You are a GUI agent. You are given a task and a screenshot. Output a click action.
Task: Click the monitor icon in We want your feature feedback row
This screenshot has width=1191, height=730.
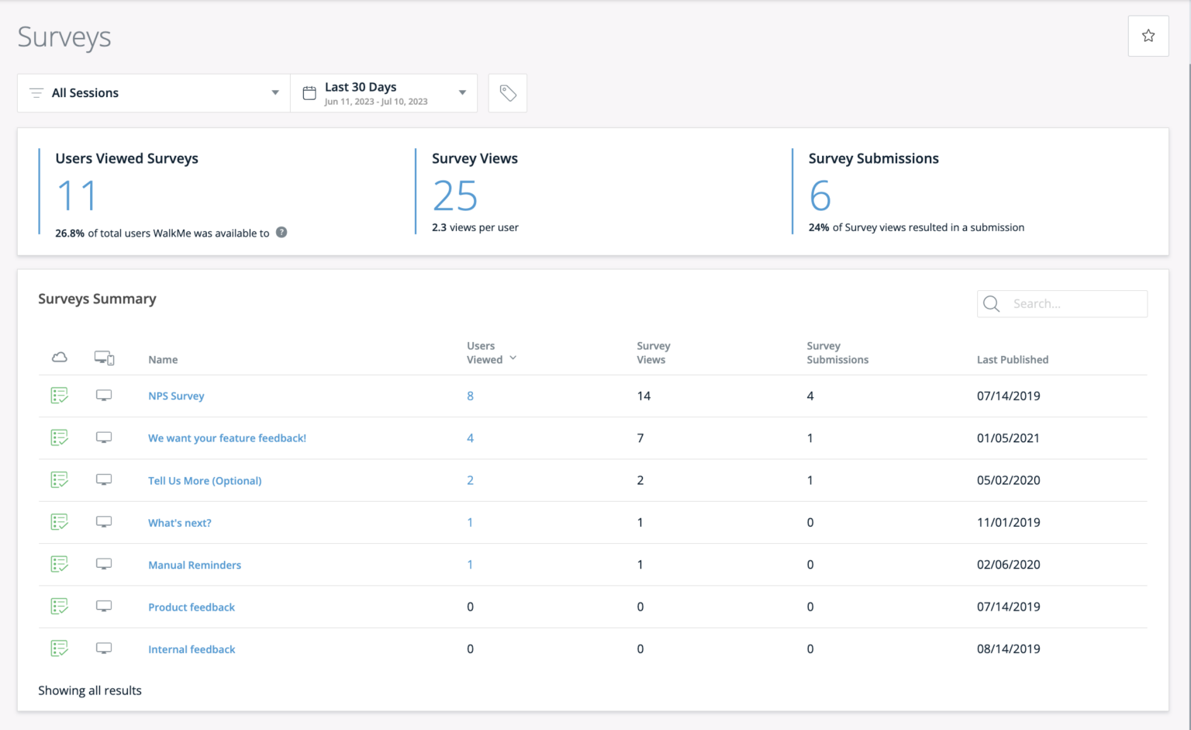coord(104,437)
